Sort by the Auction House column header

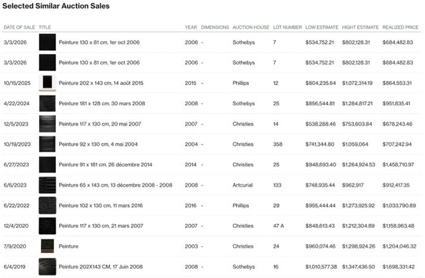click(249, 27)
